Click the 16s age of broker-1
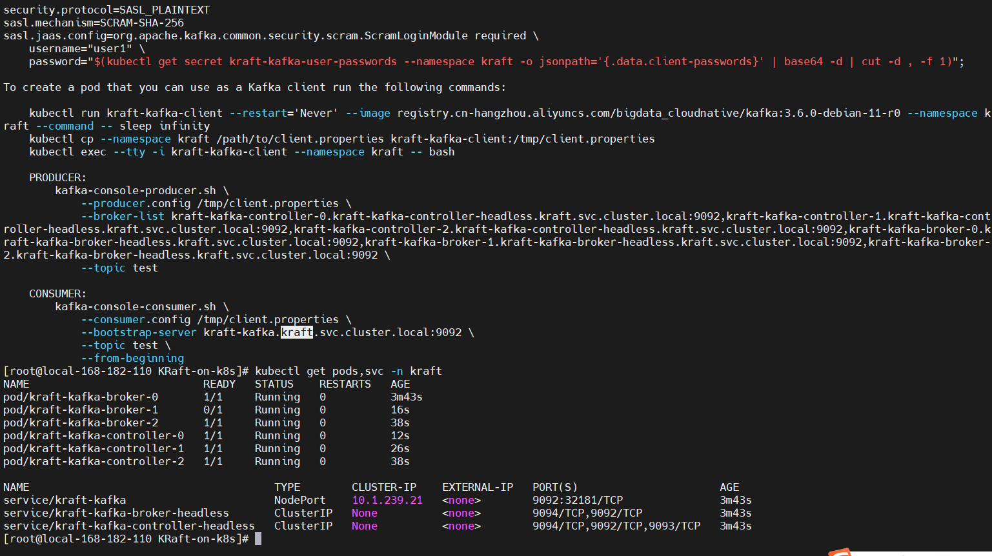 [x=400, y=410]
